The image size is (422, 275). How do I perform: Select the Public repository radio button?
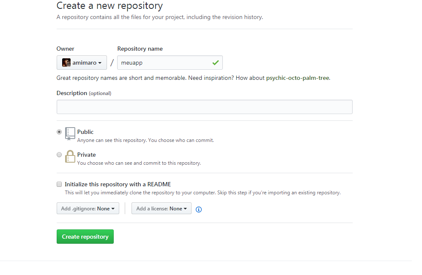59,132
